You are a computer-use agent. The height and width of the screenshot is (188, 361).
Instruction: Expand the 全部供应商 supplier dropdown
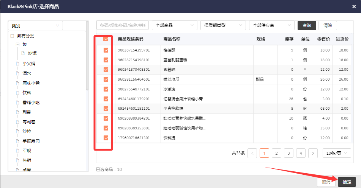[x=271, y=25]
